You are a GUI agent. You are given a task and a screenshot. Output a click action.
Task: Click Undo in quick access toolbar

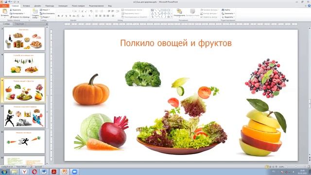[x=9, y=2]
